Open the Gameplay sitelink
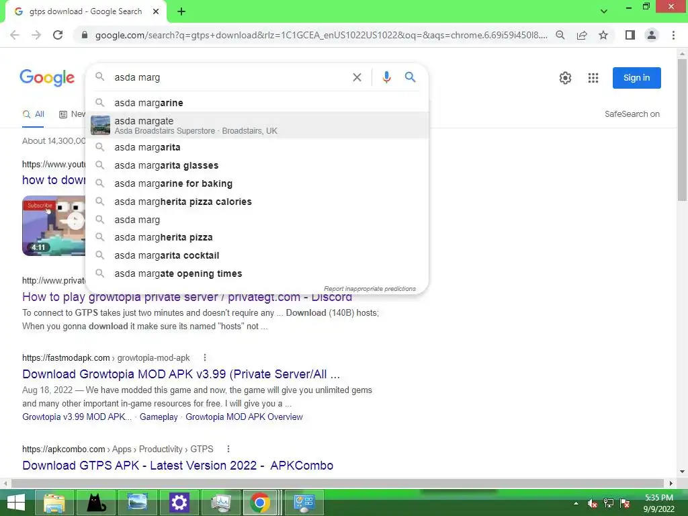 159,417
